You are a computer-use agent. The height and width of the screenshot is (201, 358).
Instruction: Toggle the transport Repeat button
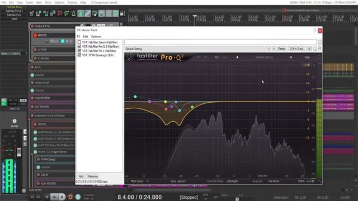(x=78, y=197)
